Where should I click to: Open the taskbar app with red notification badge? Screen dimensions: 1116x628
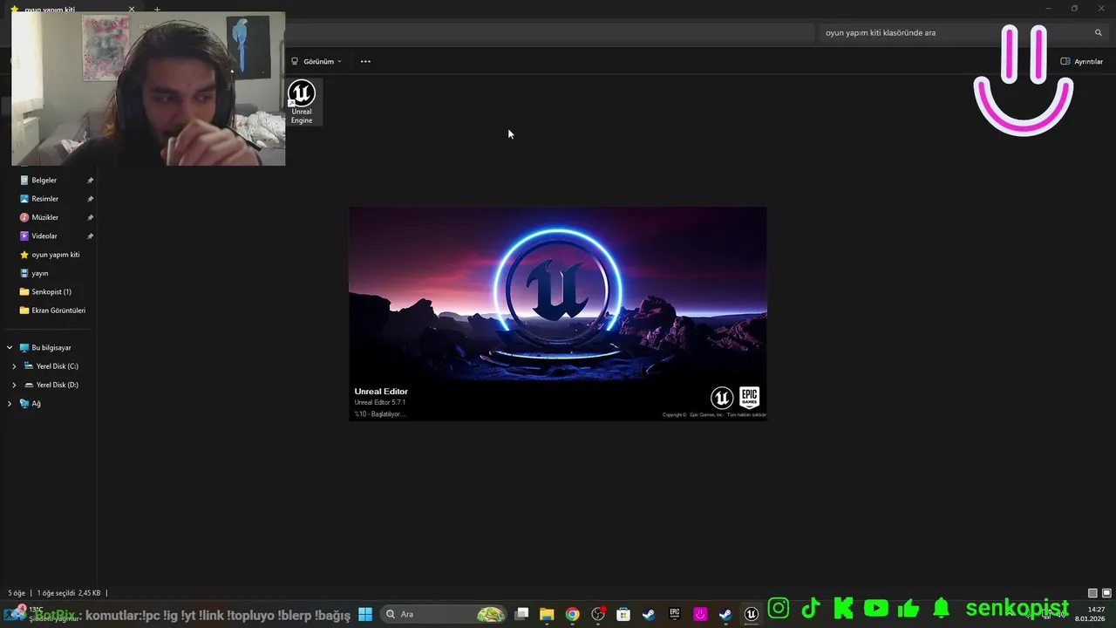pos(598,614)
